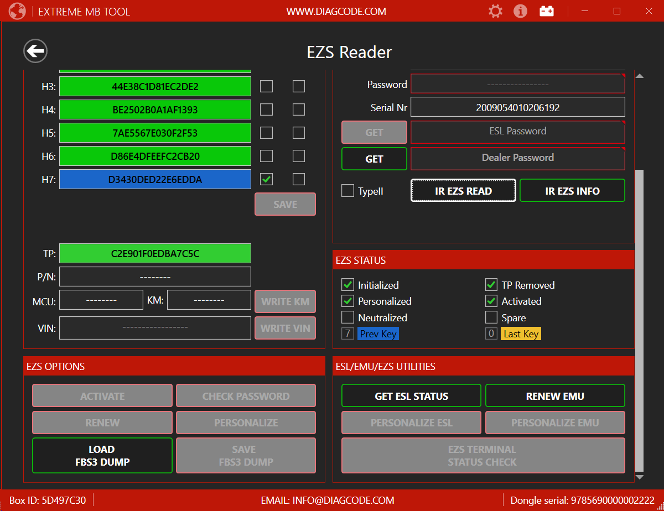Image resolution: width=664 pixels, height=511 pixels.
Task: Toggle the TypeII checkbox
Action: click(347, 191)
